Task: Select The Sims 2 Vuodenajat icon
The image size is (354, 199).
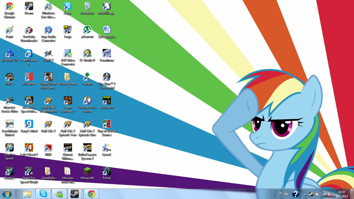Action: pos(107,81)
